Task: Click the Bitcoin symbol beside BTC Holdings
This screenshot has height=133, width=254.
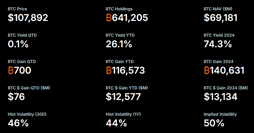Action: (109, 18)
